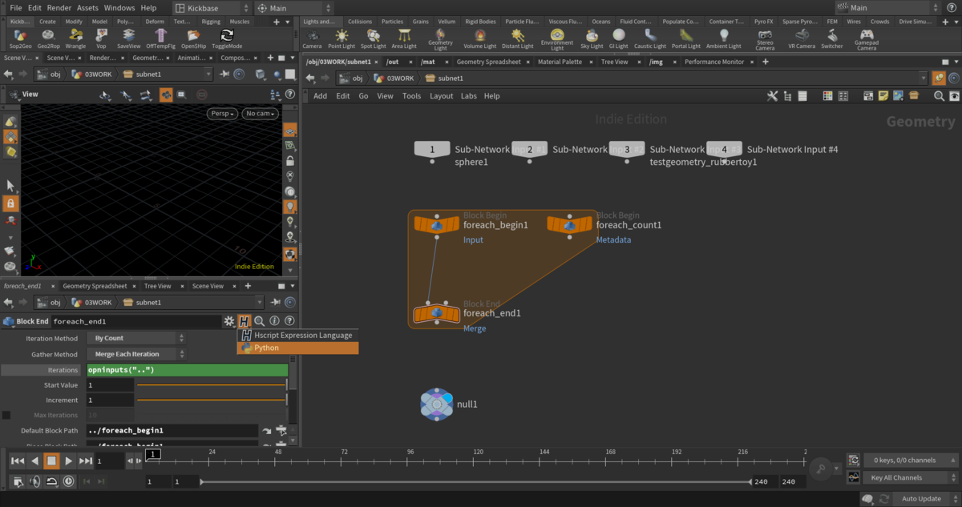Add a Distant Light from the shelf
The height and width of the screenshot is (507, 962).
518,39
